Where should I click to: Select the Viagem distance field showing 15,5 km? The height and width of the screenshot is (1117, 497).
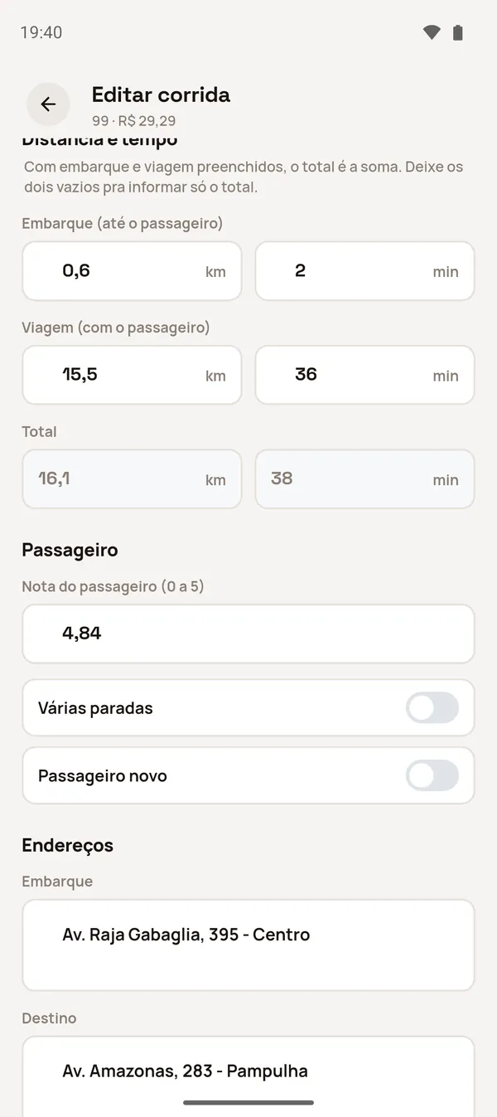coord(132,375)
